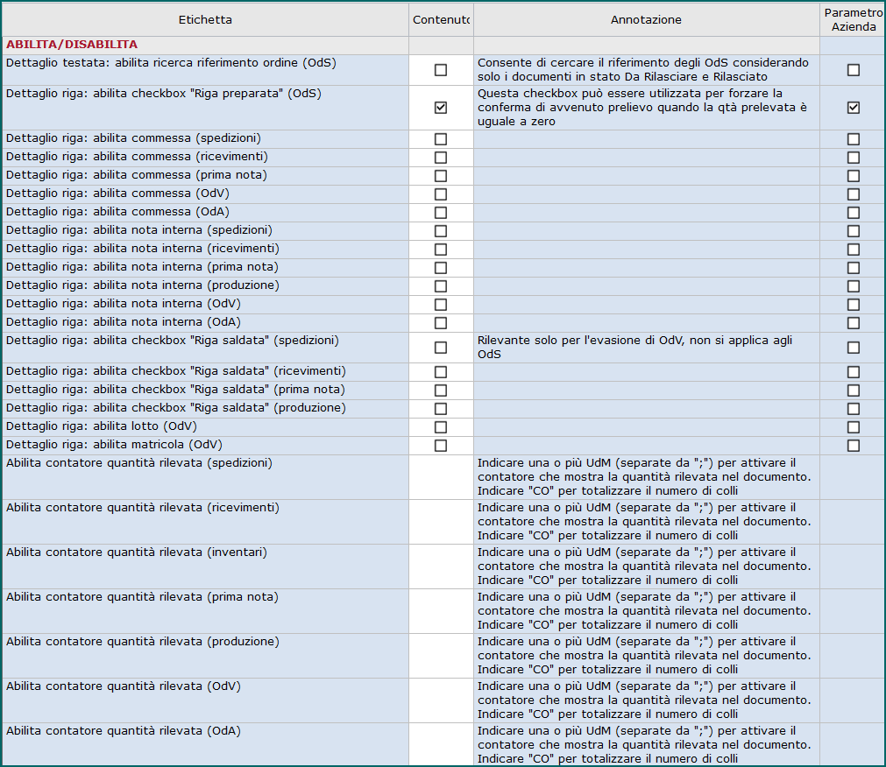Enable Contenuto for abilita lotto (OdV)
The width and height of the screenshot is (886, 767).
pyautogui.click(x=441, y=427)
